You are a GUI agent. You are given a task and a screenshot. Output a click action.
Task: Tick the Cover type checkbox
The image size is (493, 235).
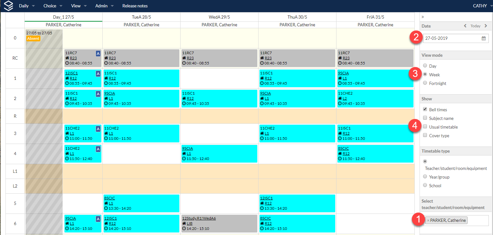point(425,135)
